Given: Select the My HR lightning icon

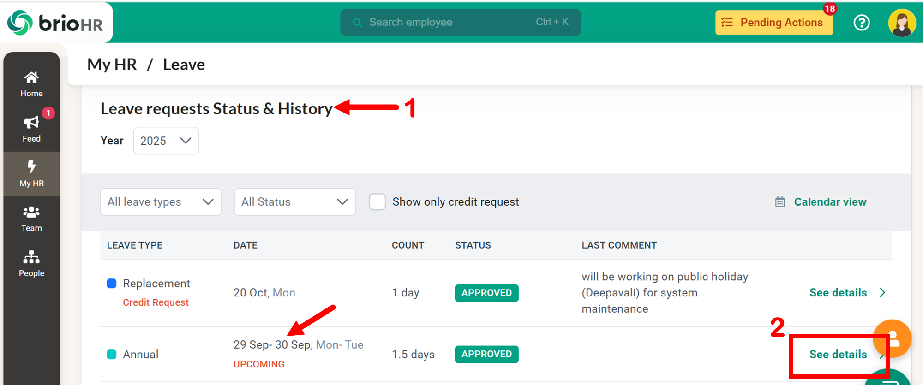Looking at the screenshot, I should [31, 167].
